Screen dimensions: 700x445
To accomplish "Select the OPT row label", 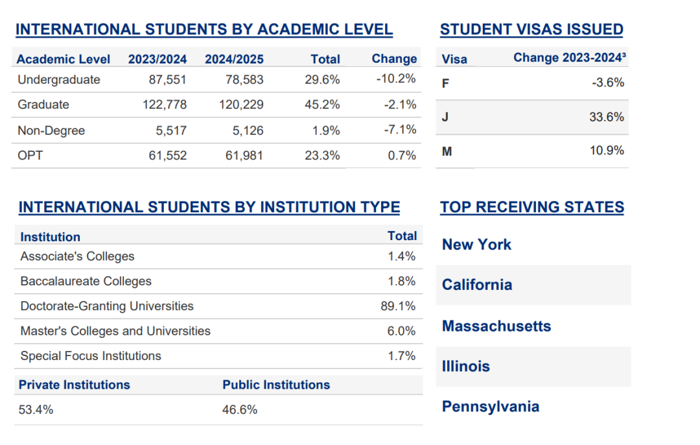I will 30,156.
